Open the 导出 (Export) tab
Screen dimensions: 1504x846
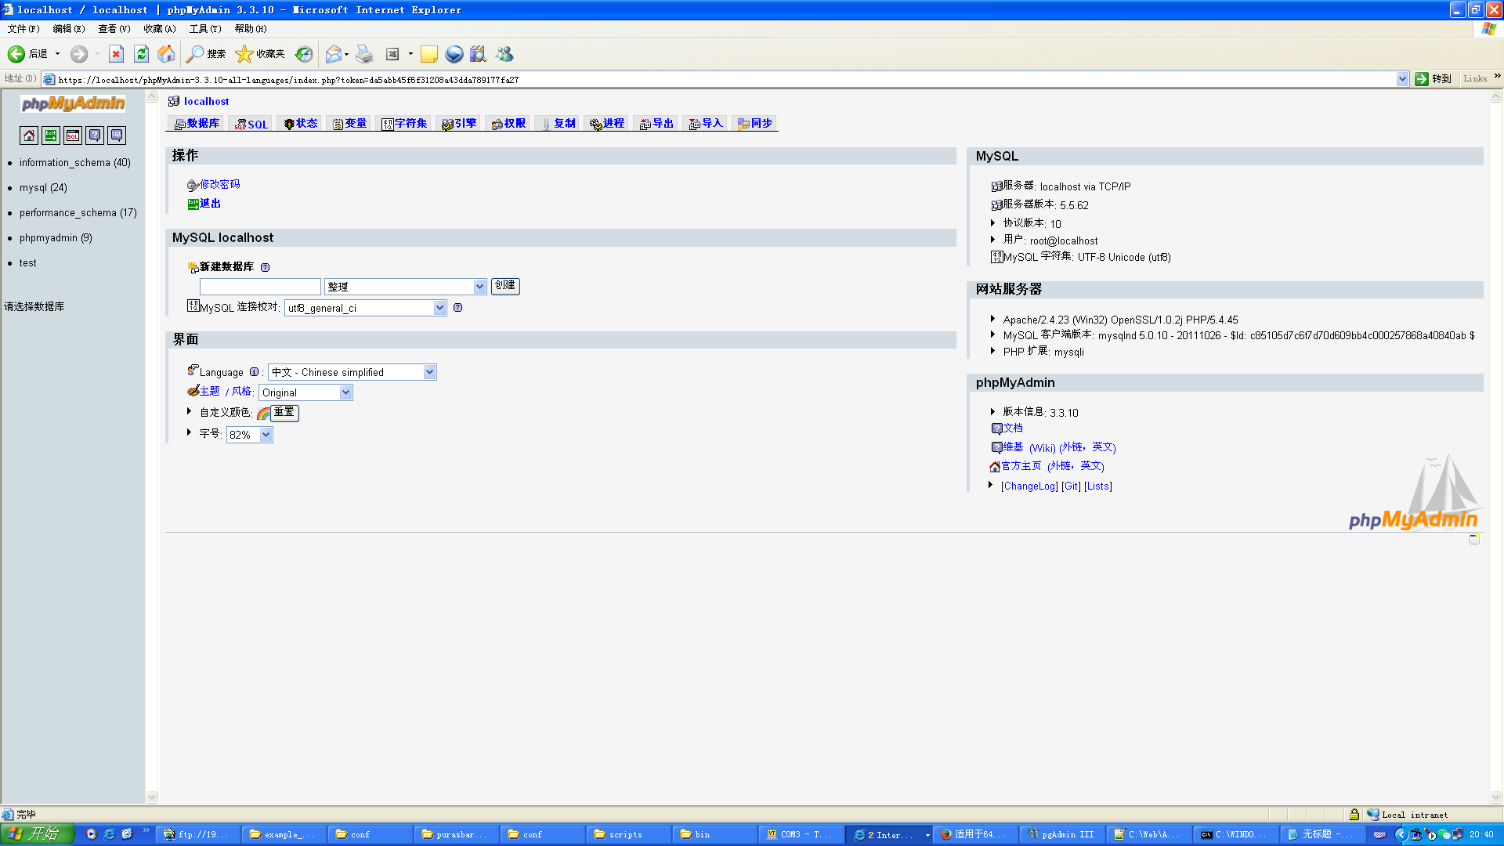pyautogui.click(x=656, y=124)
